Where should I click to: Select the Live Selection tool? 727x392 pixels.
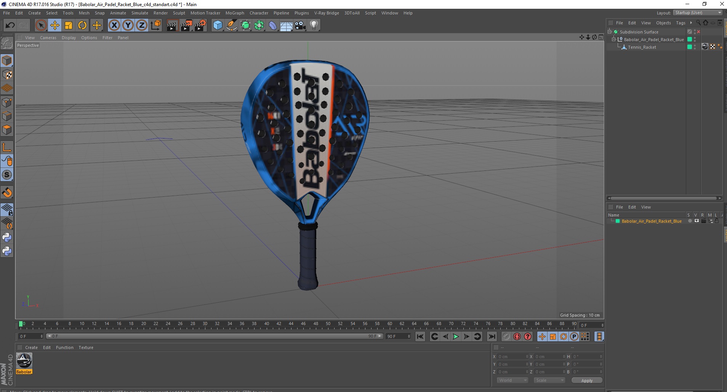click(41, 25)
